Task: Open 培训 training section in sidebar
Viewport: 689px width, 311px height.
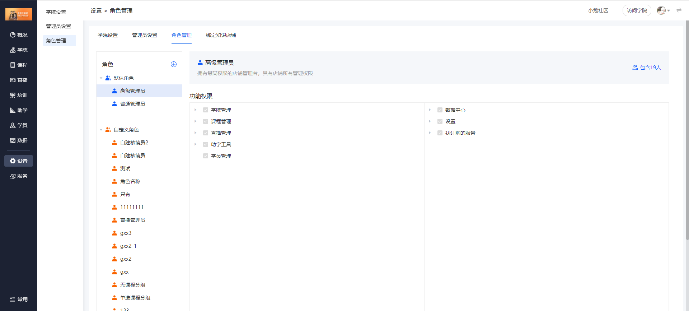Action: (19, 95)
